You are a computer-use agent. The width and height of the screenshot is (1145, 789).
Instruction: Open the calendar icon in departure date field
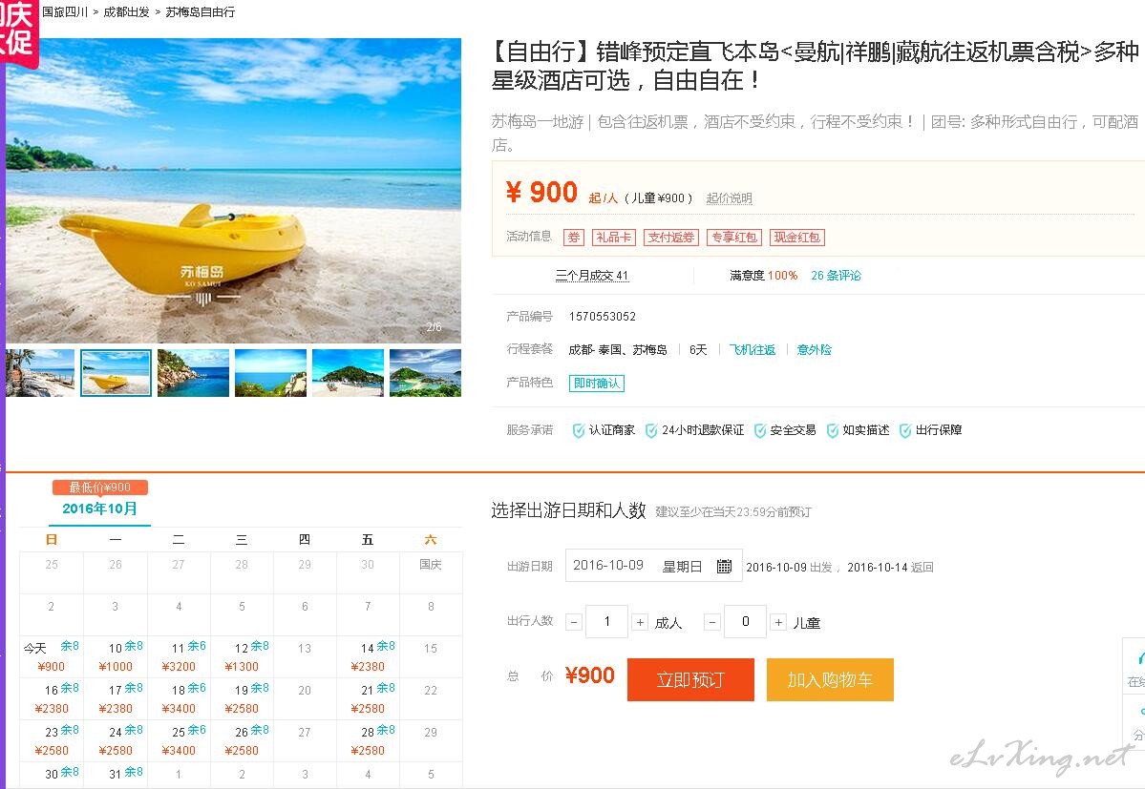click(724, 566)
